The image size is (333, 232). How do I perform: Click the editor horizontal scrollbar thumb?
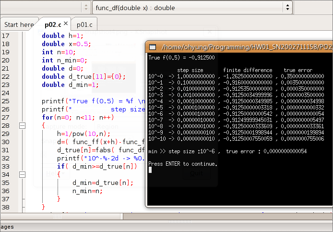coord(61,217)
